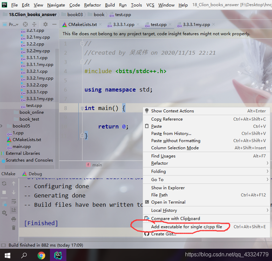Click the locate-in-project target icon
Image resolution: width=272 pixels, height=261 pixels.
25,24
